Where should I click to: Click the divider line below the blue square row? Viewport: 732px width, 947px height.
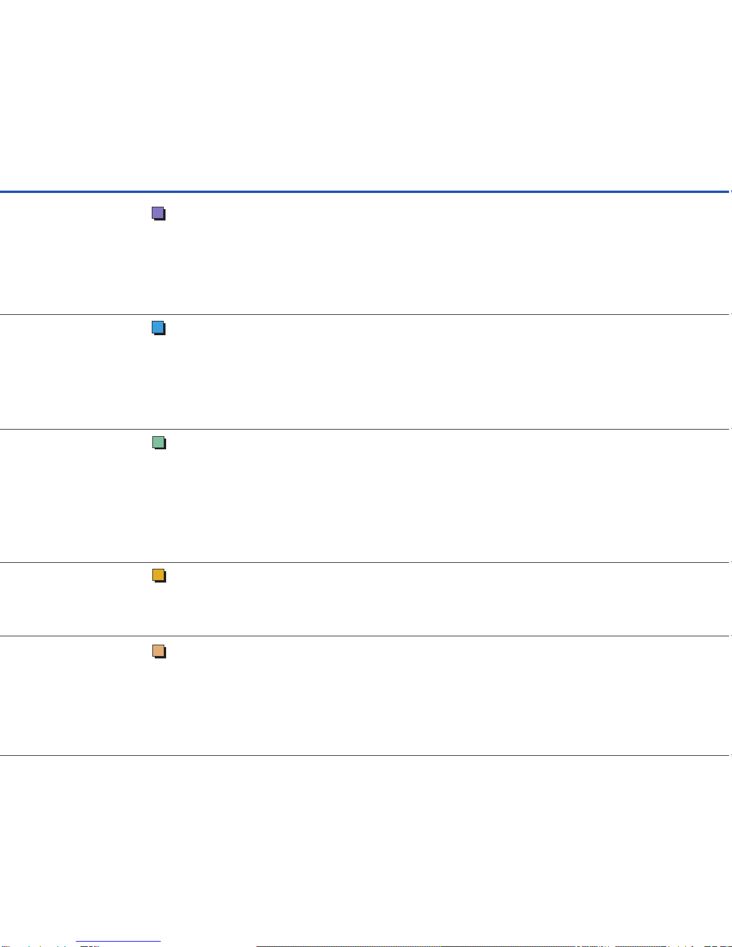pos(366,429)
